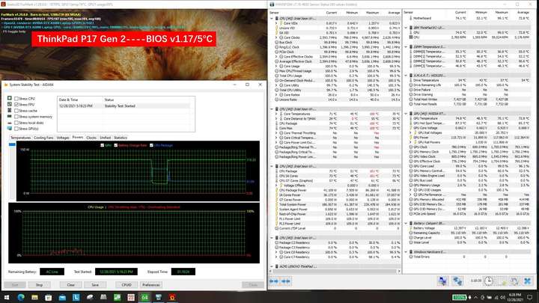Enable the Stress CPU checkbox
Image resolution: width=539 pixels, height=303 pixels.
16,99
